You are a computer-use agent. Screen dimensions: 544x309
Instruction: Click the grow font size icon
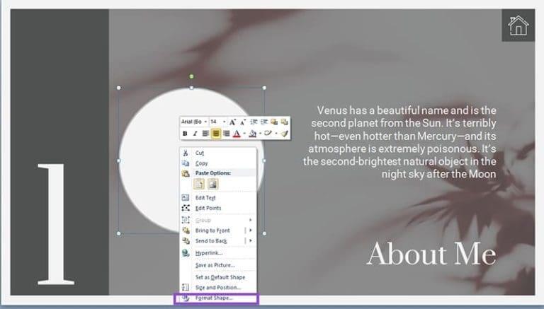[x=232, y=122]
